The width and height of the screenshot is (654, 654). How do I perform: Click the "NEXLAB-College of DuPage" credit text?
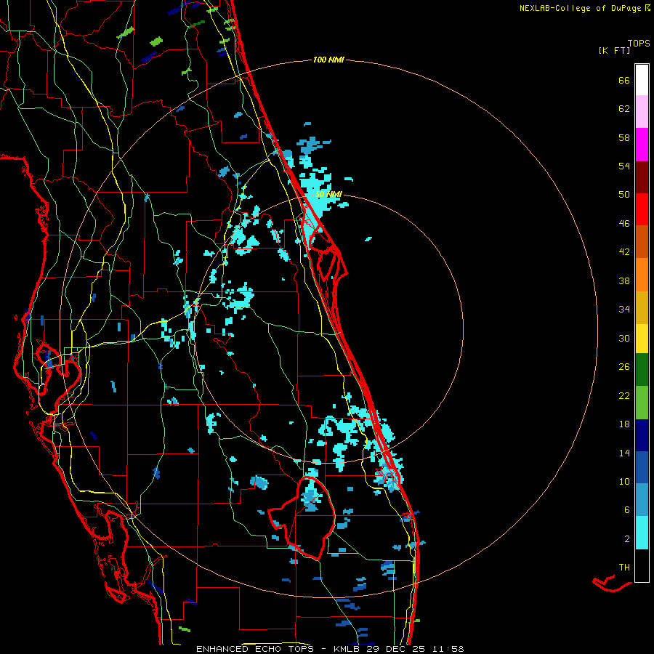[580, 8]
